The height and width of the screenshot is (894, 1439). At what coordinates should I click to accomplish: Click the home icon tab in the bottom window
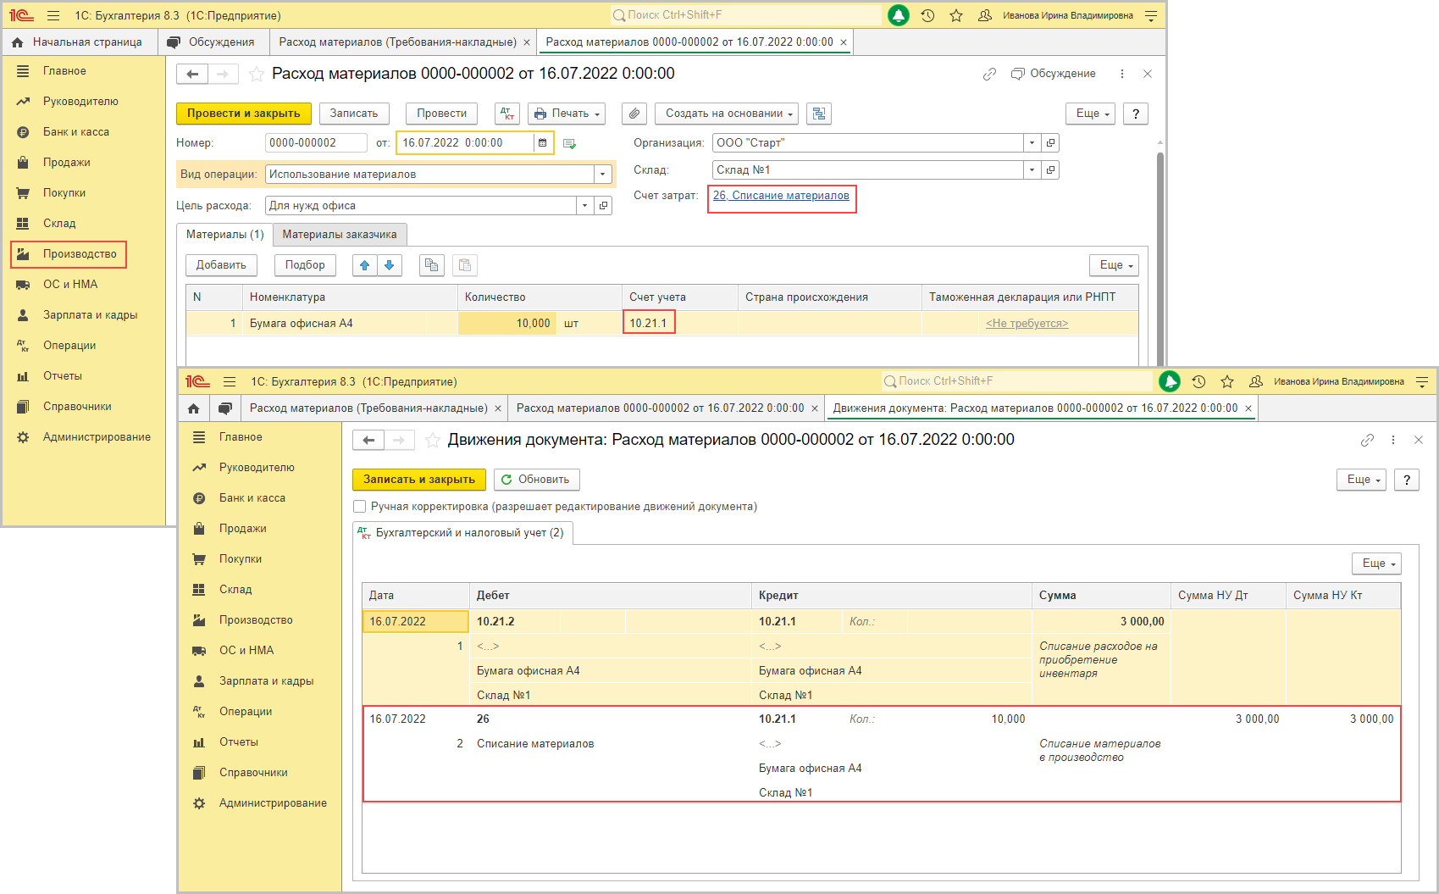pos(194,408)
